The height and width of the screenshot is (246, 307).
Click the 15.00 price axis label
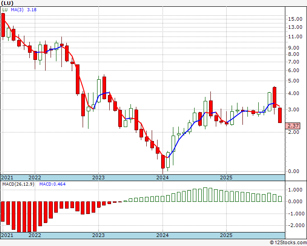click(x=295, y=19)
